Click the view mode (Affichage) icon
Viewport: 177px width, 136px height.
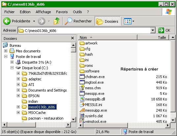(128, 21)
